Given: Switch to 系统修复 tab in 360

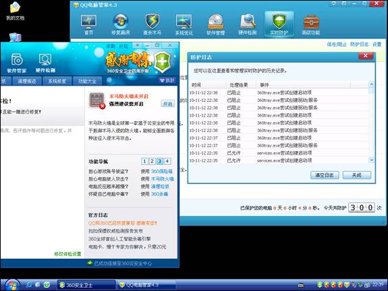Looking at the screenshot, I should pyautogui.click(x=57, y=81).
